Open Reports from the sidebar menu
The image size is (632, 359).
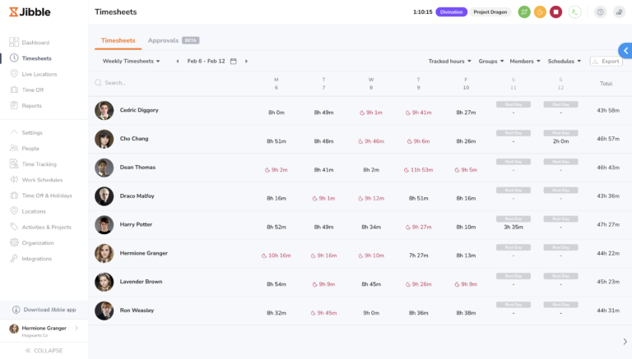click(x=32, y=105)
